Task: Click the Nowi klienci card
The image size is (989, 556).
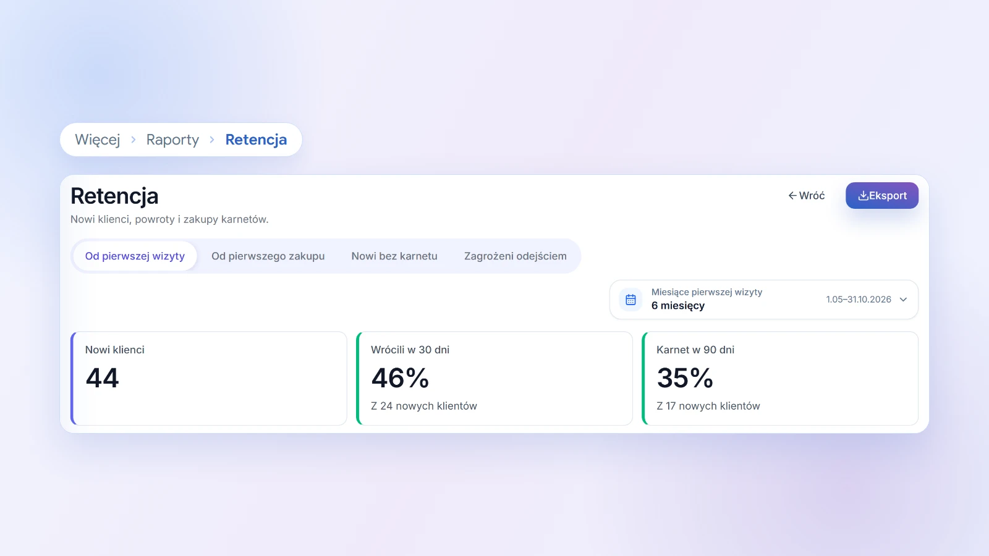Action: point(209,379)
